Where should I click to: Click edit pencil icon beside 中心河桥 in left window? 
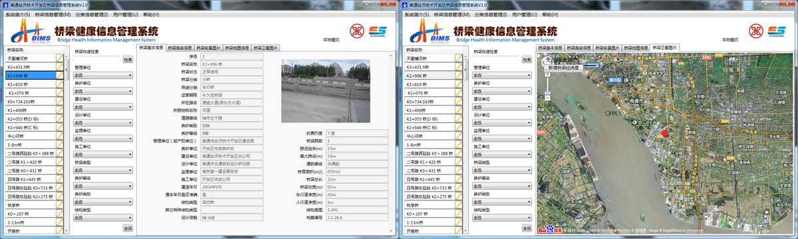pyautogui.click(x=60, y=136)
